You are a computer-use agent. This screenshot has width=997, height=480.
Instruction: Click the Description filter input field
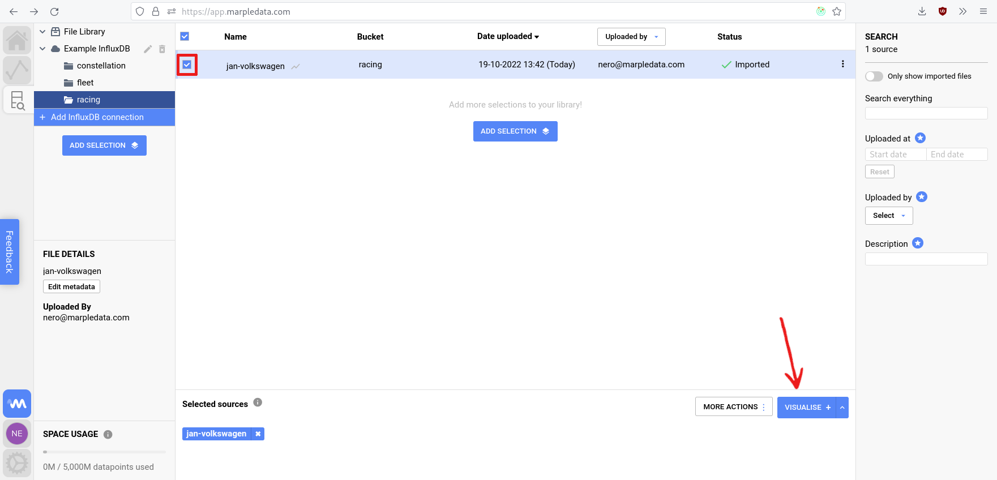[926, 259]
